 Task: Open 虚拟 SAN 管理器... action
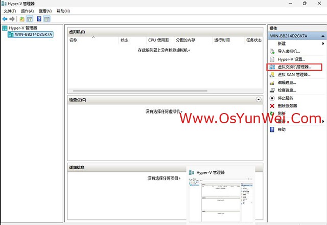(x=294, y=75)
